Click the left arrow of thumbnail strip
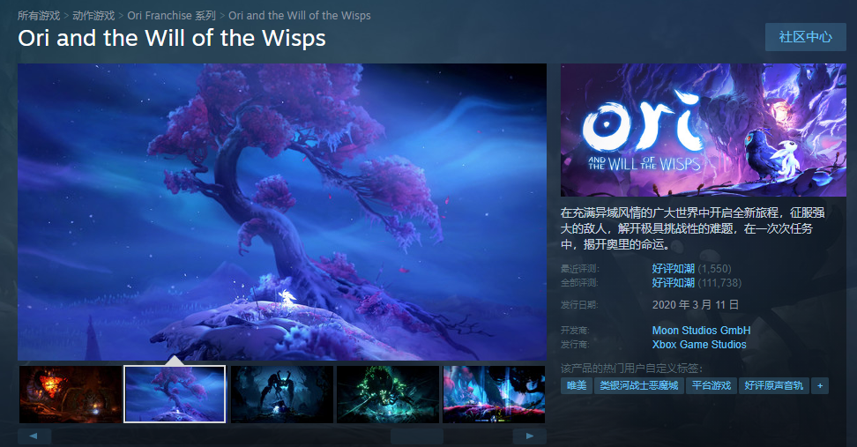857x447 pixels. coord(34,436)
